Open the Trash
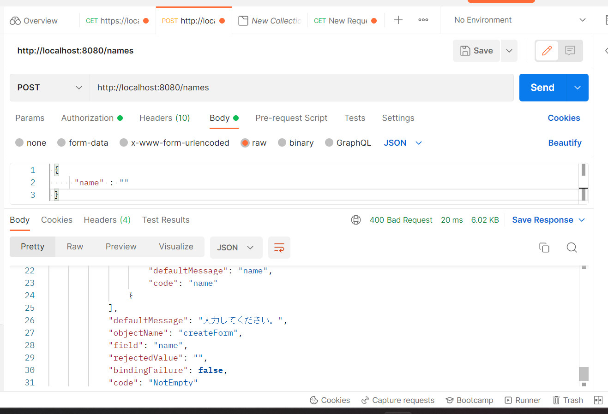 (x=567, y=400)
